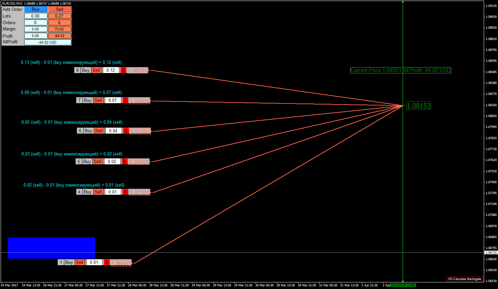The height and width of the screenshot is (289, 498).
Task: Click Buy on order row 8
Action: [x=86, y=70]
